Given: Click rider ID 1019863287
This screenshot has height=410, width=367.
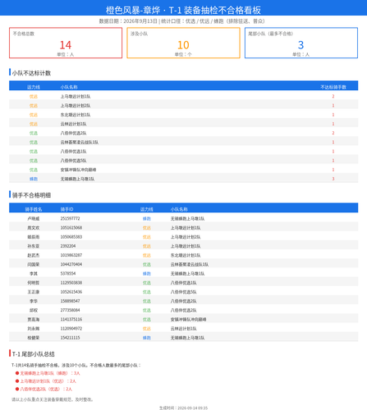Looking at the screenshot, I should (71, 255).
